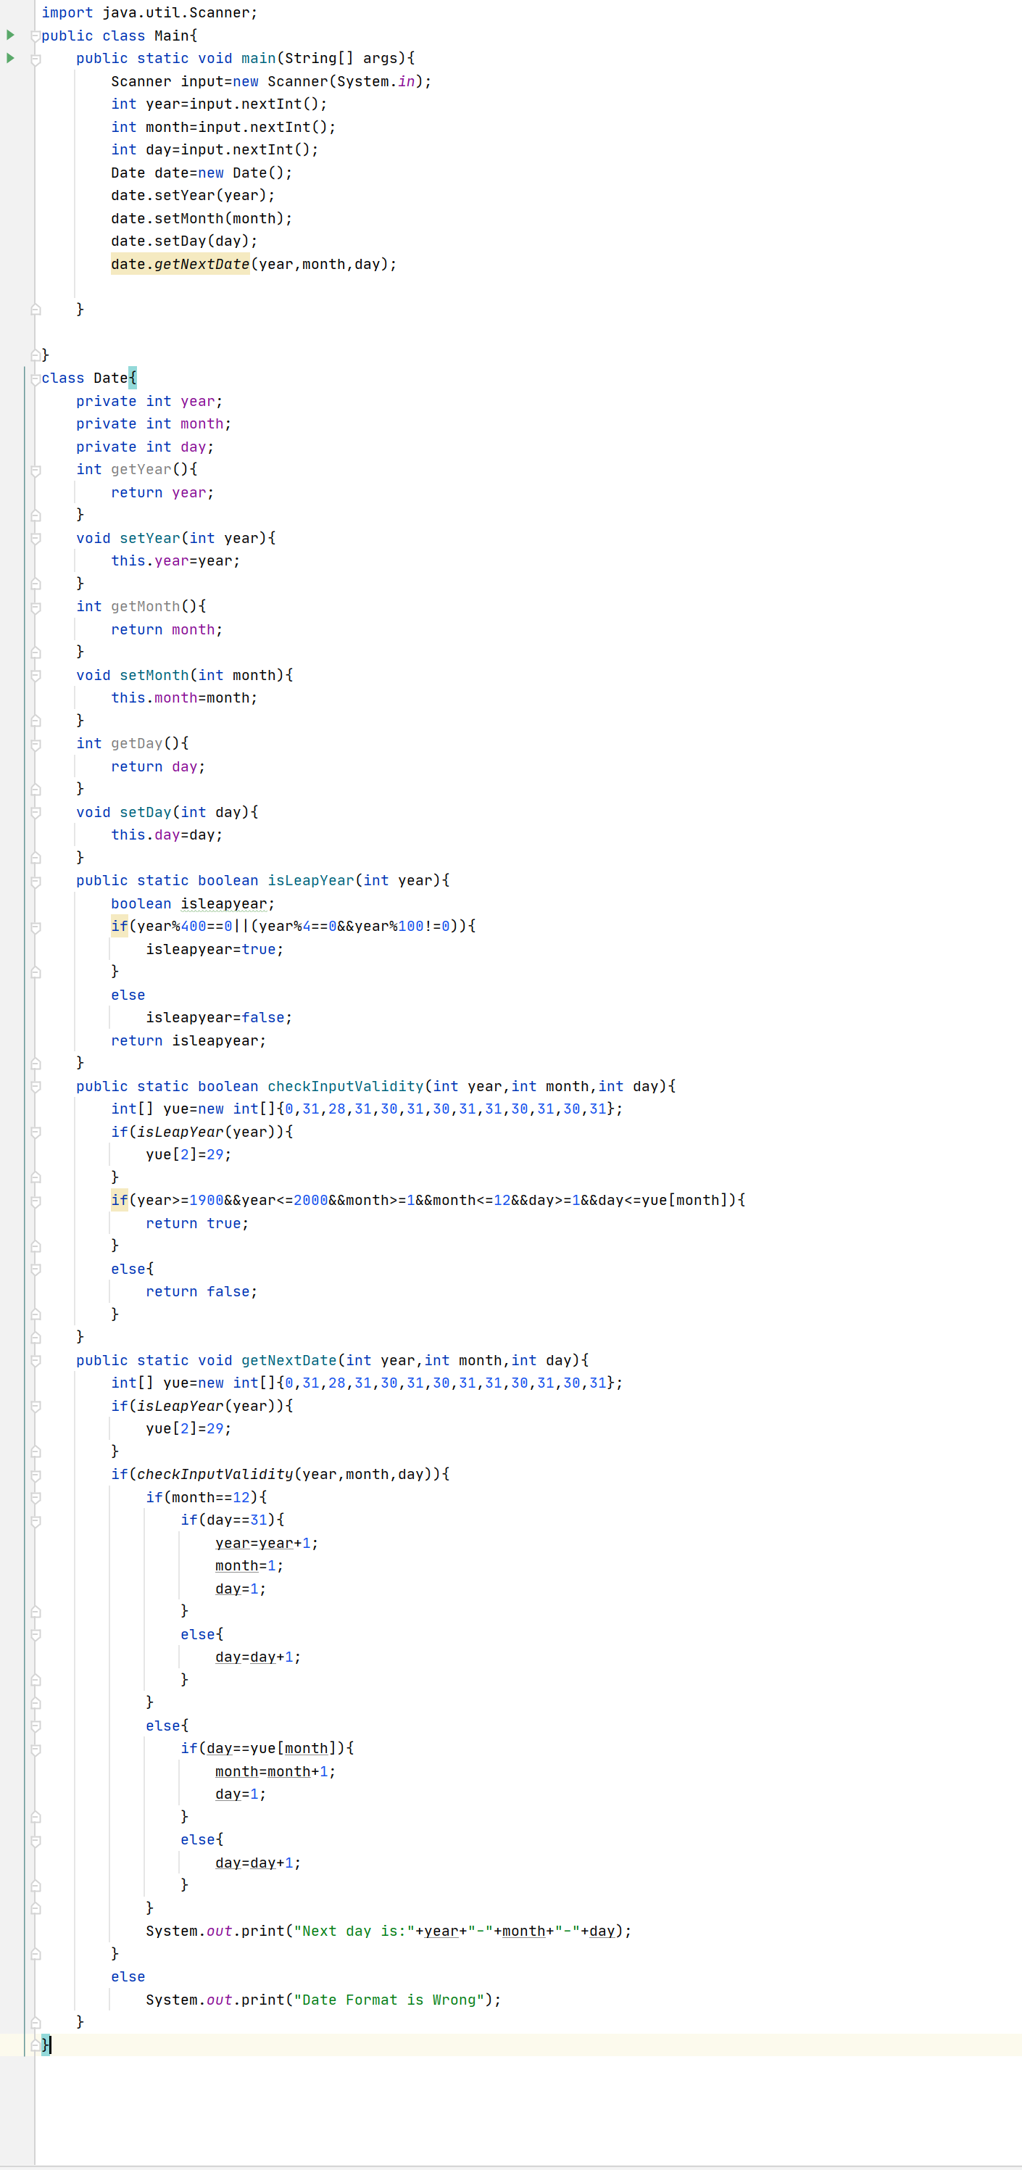Image resolution: width=1022 pixels, height=2170 pixels.
Task: Collapse the setMonth(int month) method
Action: [x=36, y=676]
